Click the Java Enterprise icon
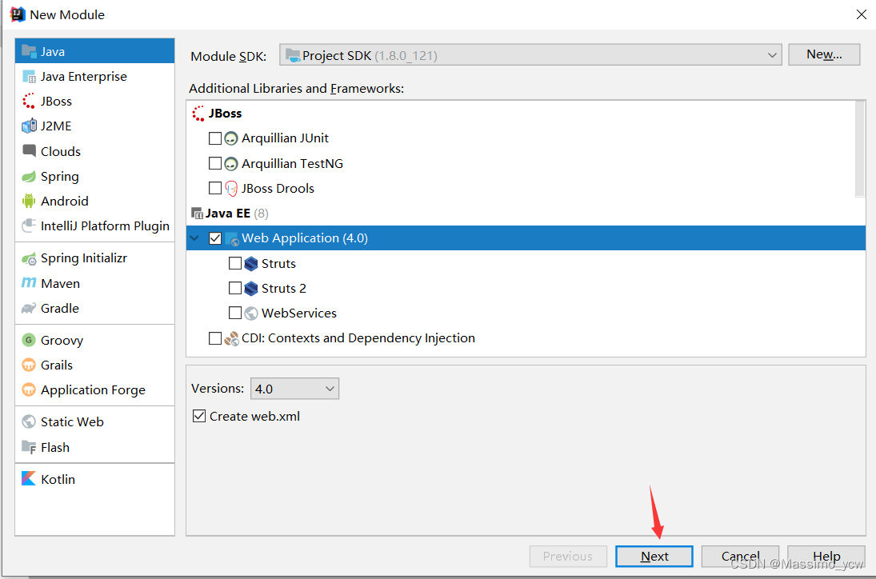This screenshot has width=876, height=579. (29, 77)
